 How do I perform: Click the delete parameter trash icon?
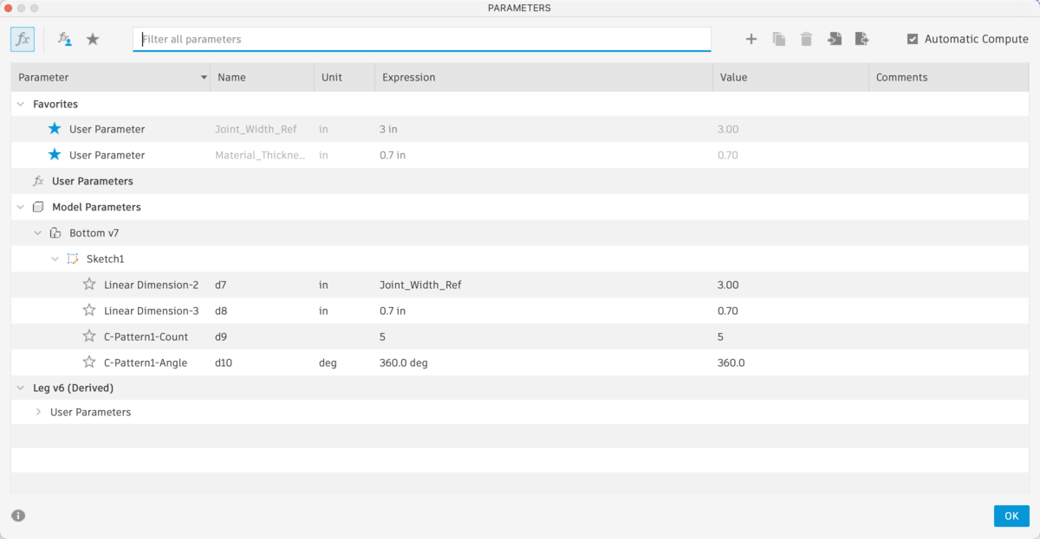[x=806, y=39]
